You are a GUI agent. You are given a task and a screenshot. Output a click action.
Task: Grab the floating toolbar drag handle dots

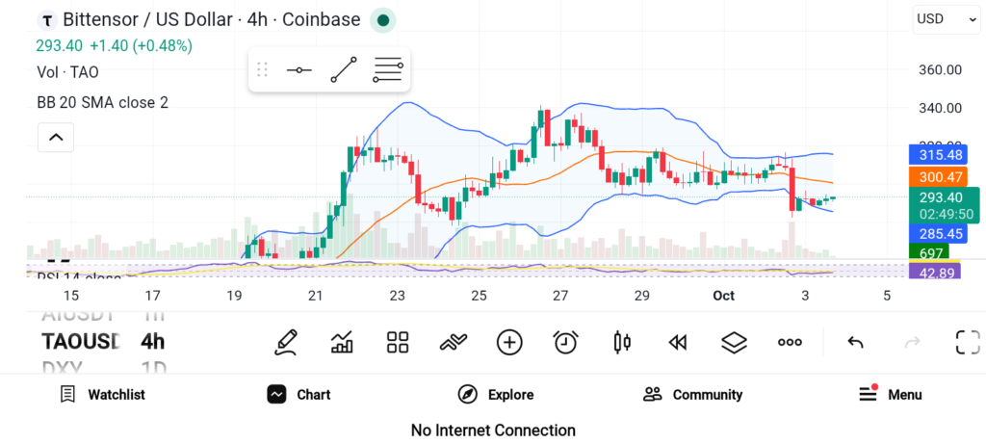pyautogui.click(x=262, y=69)
